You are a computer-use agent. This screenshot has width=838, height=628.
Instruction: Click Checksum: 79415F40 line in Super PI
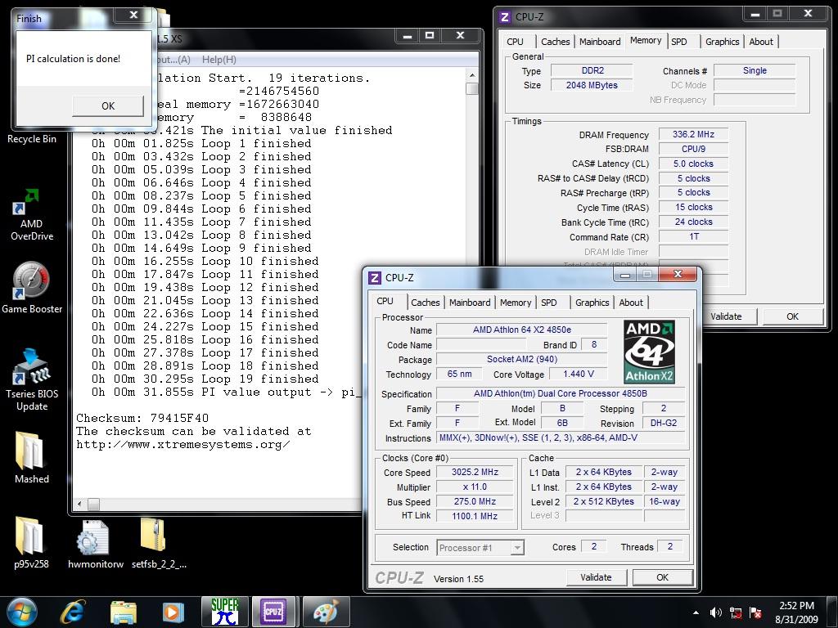pyautogui.click(x=142, y=418)
